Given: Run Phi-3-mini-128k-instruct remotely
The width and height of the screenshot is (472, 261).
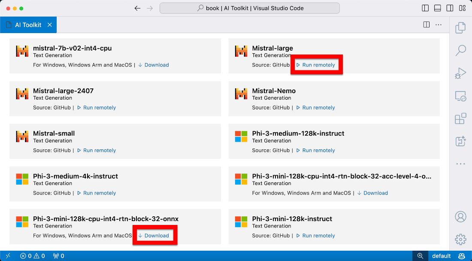Looking at the screenshot, I should pos(315,236).
